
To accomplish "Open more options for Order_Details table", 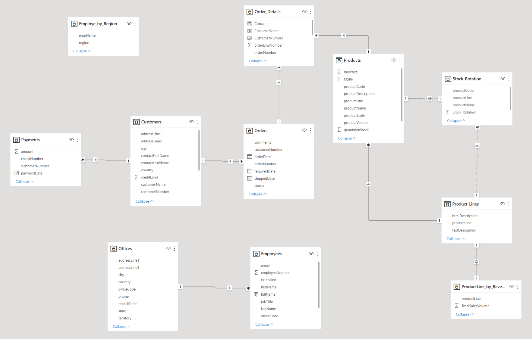I will pos(311,11).
